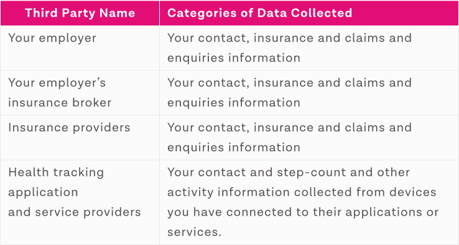
Task: Select the final word 'services.'
Action: 193,233
